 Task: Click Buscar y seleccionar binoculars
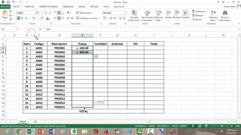pyautogui.click(x=225, y=16)
